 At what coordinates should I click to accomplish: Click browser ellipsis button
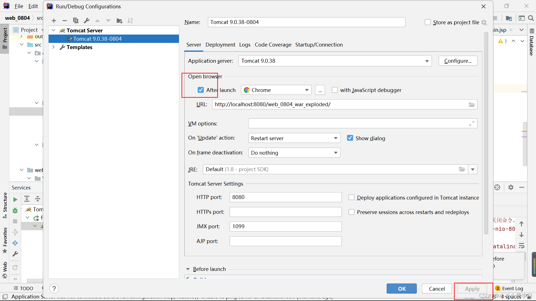pos(320,90)
